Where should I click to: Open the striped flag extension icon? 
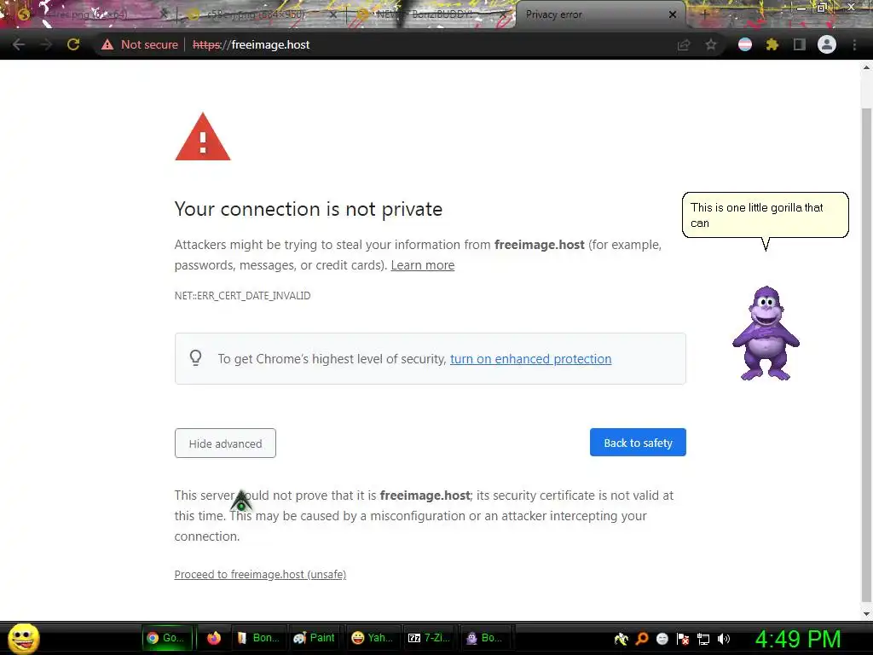click(745, 44)
